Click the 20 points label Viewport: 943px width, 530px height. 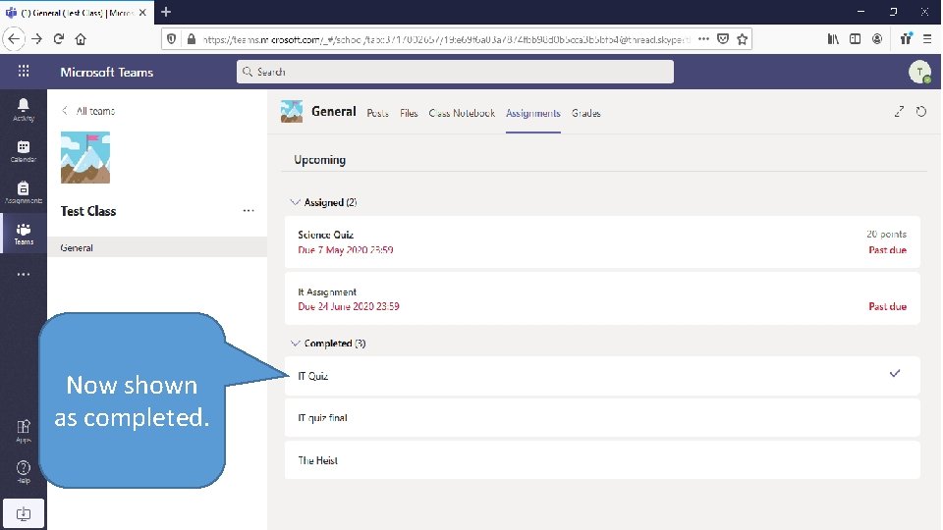click(886, 235)
